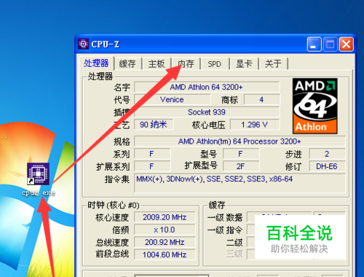Open the 关于 tab
The height and width of the screenshot is (277, 364).
click(x=273, y=64)
